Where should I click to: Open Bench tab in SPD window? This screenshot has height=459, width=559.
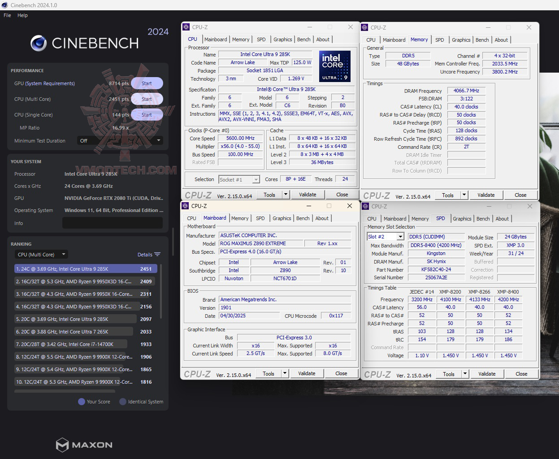483,219
